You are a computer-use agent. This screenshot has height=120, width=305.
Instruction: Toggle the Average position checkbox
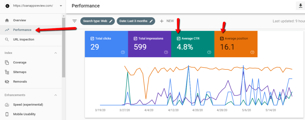[x=222, y=38]
